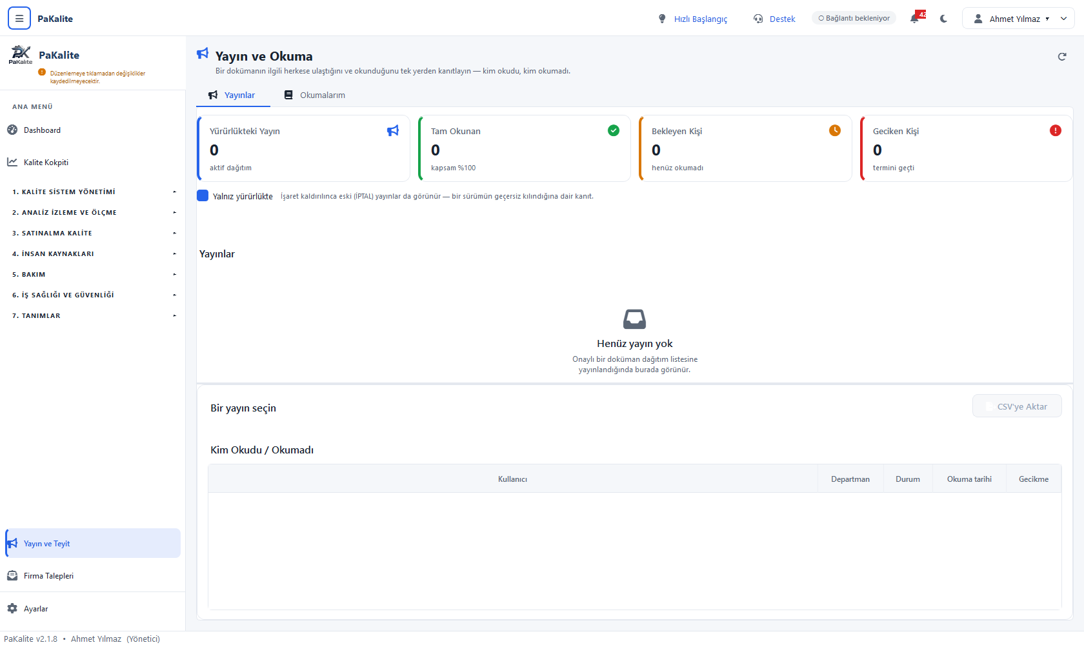Switch to the Okumalarım tab

[x=315, y=95]
